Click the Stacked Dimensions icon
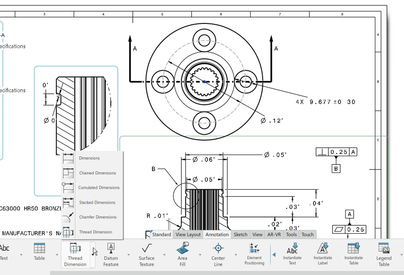The height and width of the screenshot is (275, 404). [68, 202]
